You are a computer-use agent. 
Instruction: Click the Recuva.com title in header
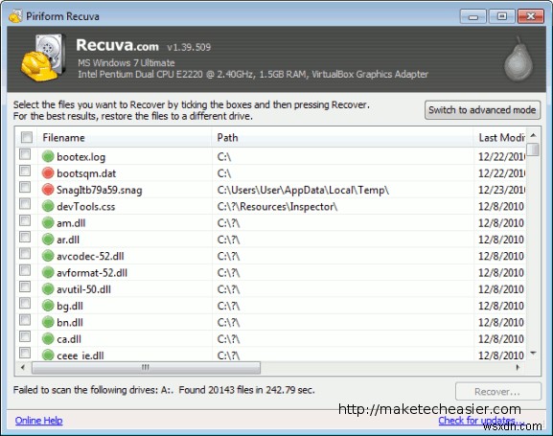(118, 45)
